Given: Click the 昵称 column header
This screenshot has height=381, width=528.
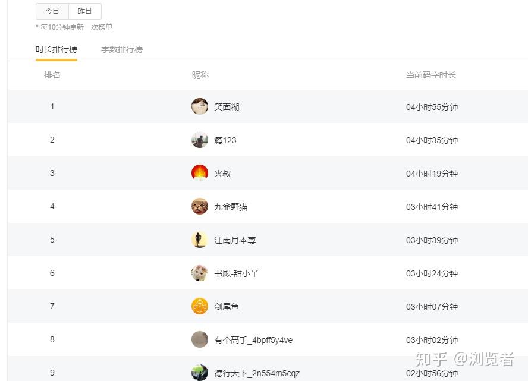Looking at the screenshot, I should pos(200,75).
